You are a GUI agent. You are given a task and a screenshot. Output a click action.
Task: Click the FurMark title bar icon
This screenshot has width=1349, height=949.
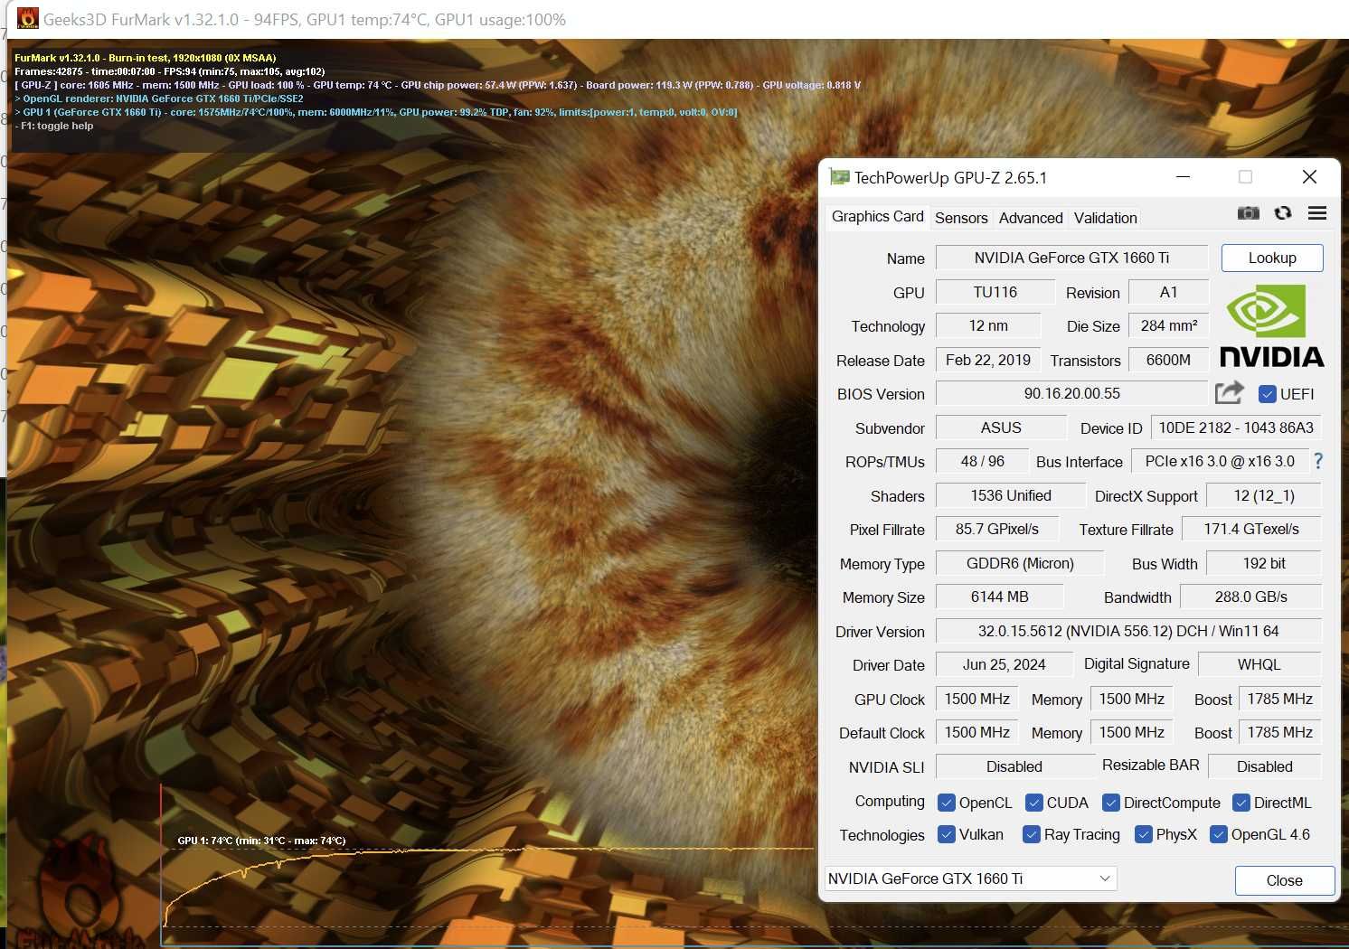(28, 18)
